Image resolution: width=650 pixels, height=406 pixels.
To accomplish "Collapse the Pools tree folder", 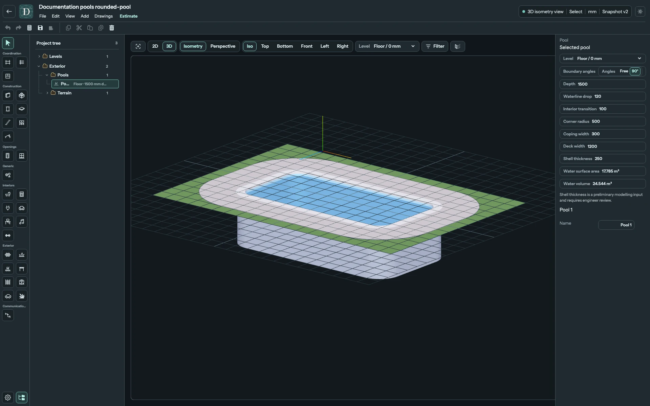I will [47, 75].
